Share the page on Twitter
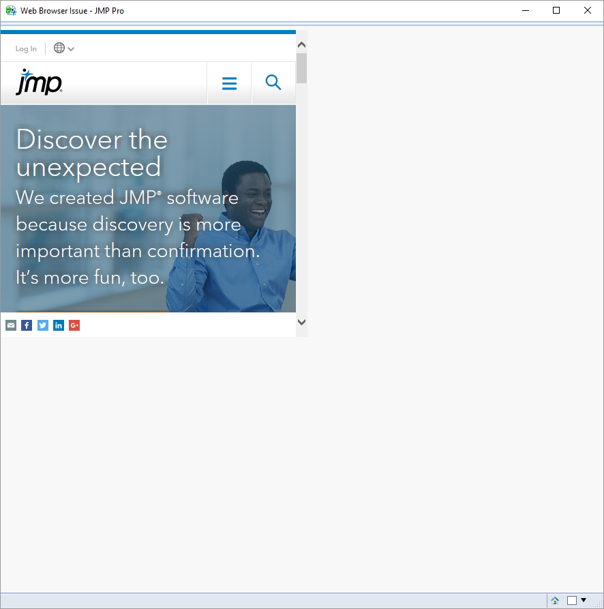Viewport: 604px width, 609px height. (x=43, y=325)
